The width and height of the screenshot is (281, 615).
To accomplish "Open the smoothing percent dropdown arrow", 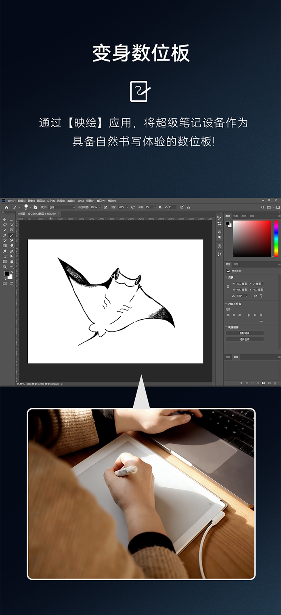I will [155, 207].
